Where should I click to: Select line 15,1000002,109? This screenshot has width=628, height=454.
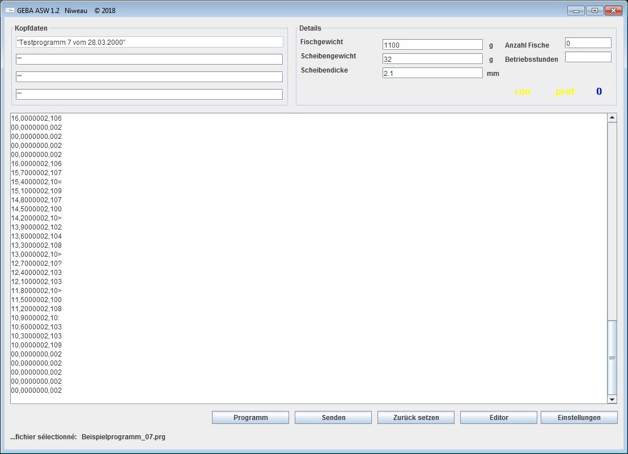click(x=36, y=190)
